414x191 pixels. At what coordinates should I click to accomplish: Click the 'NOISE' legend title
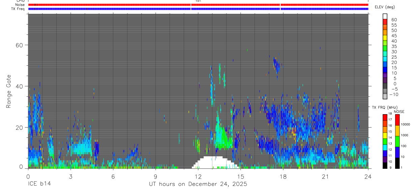tap(399, 112)
